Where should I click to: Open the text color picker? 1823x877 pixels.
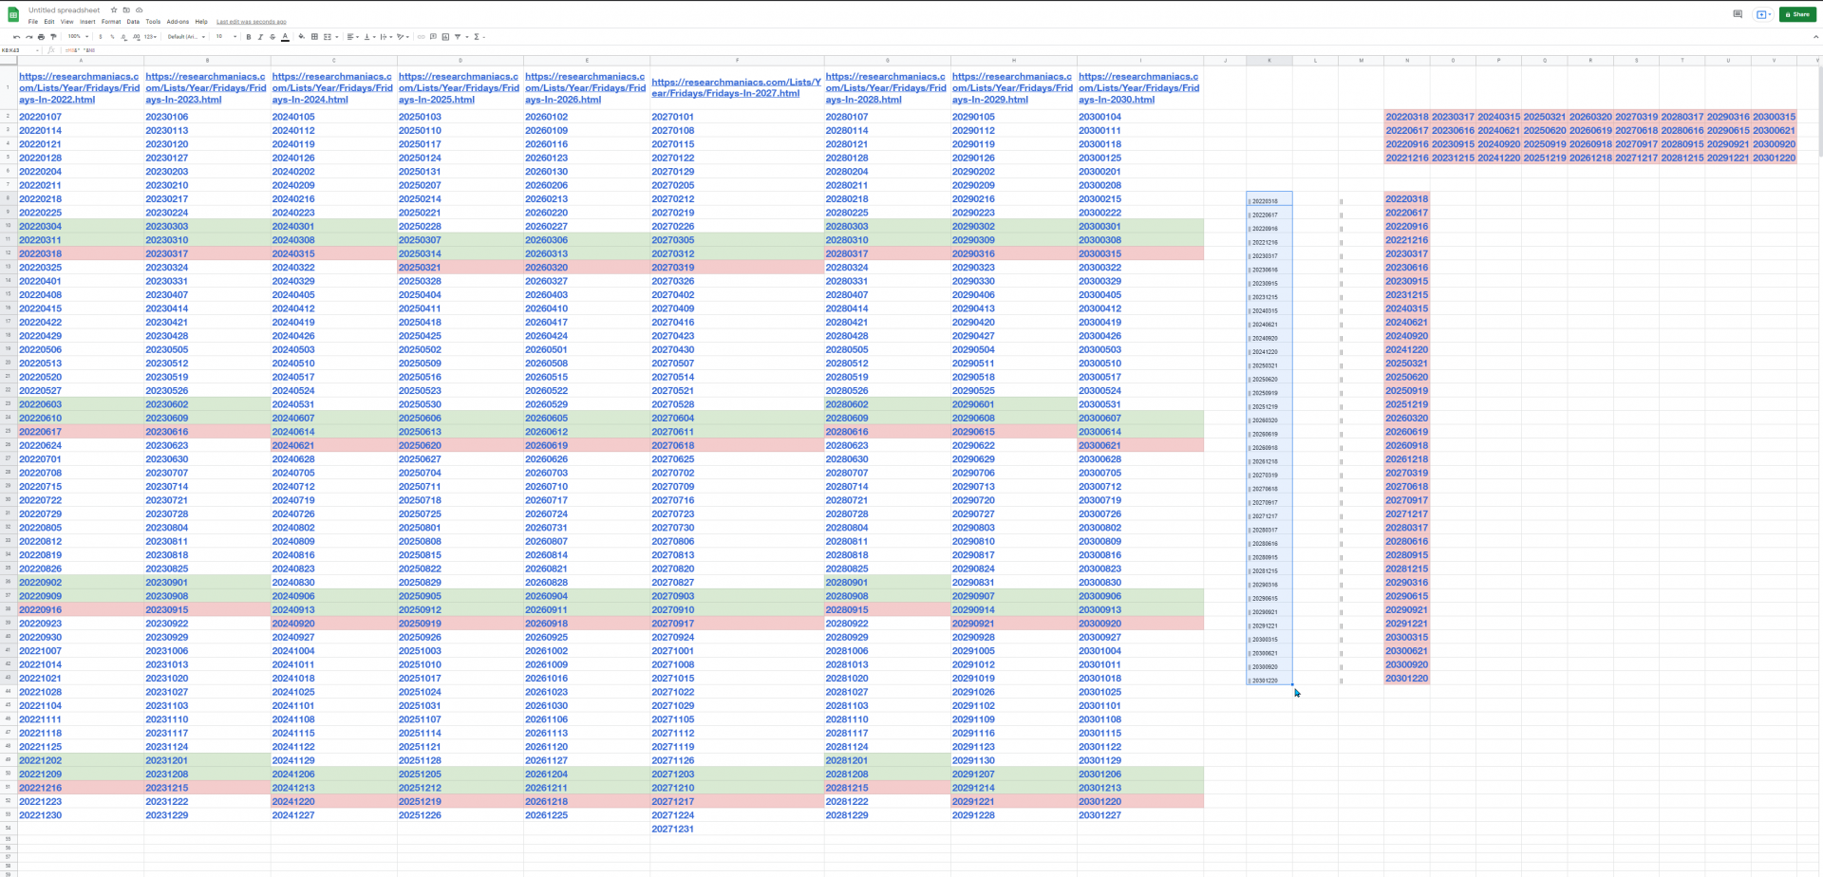coord(285,37)
